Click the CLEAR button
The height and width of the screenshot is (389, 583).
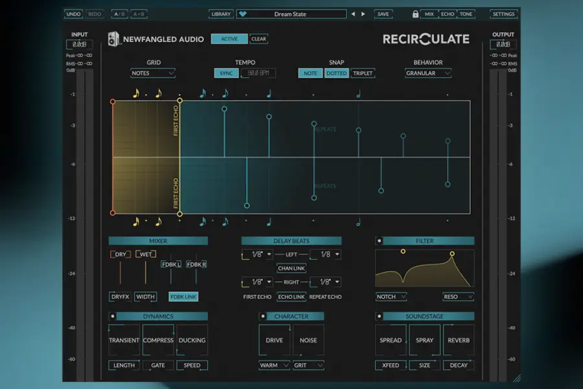coord(258,39)
